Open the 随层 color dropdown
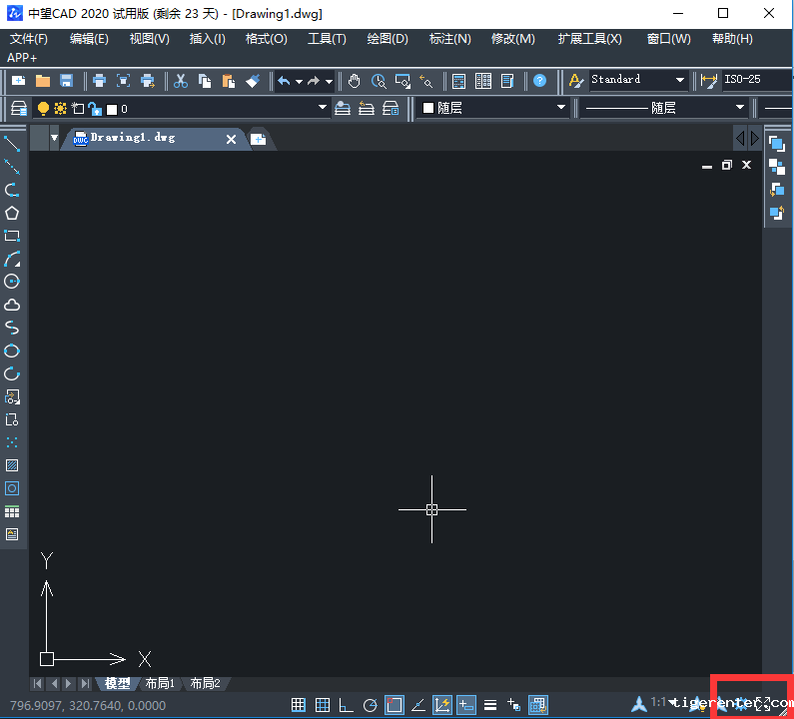The image size is (794, 719). tap(560, 108)
